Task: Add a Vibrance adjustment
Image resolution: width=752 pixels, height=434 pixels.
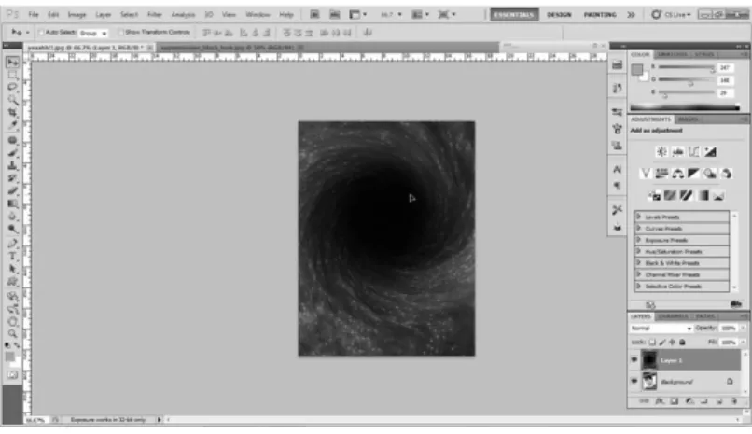Action: [x=646, y=174]
